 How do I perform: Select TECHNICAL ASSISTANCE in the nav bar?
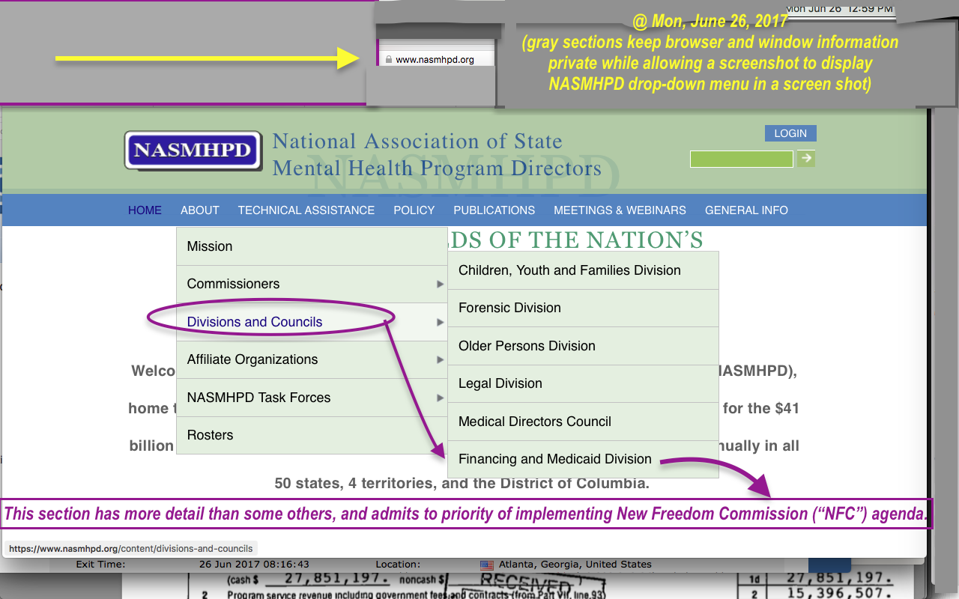click(306, 210)
